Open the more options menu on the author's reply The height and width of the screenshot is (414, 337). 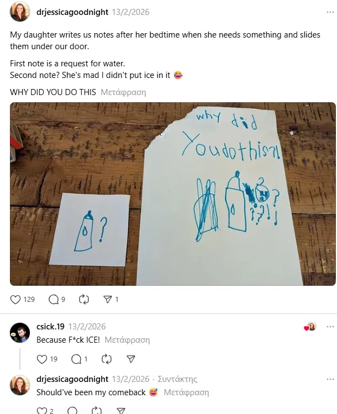[330, 379]
